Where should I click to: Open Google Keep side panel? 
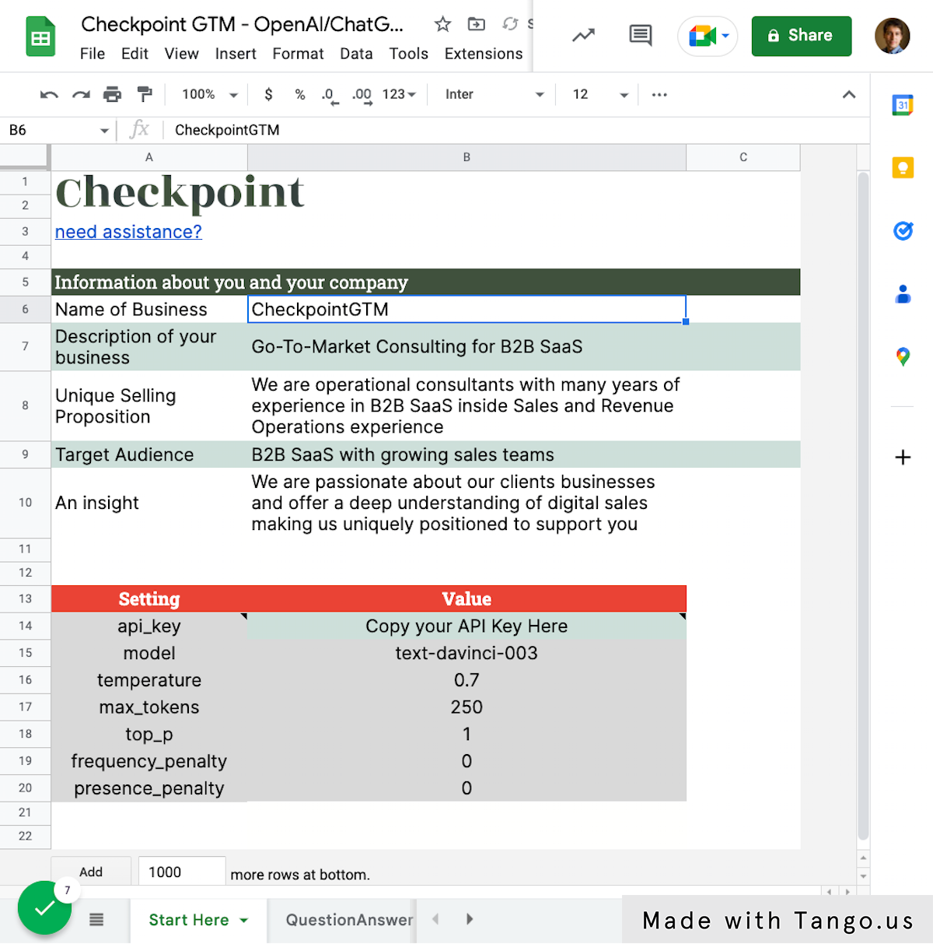coord(903,167)
